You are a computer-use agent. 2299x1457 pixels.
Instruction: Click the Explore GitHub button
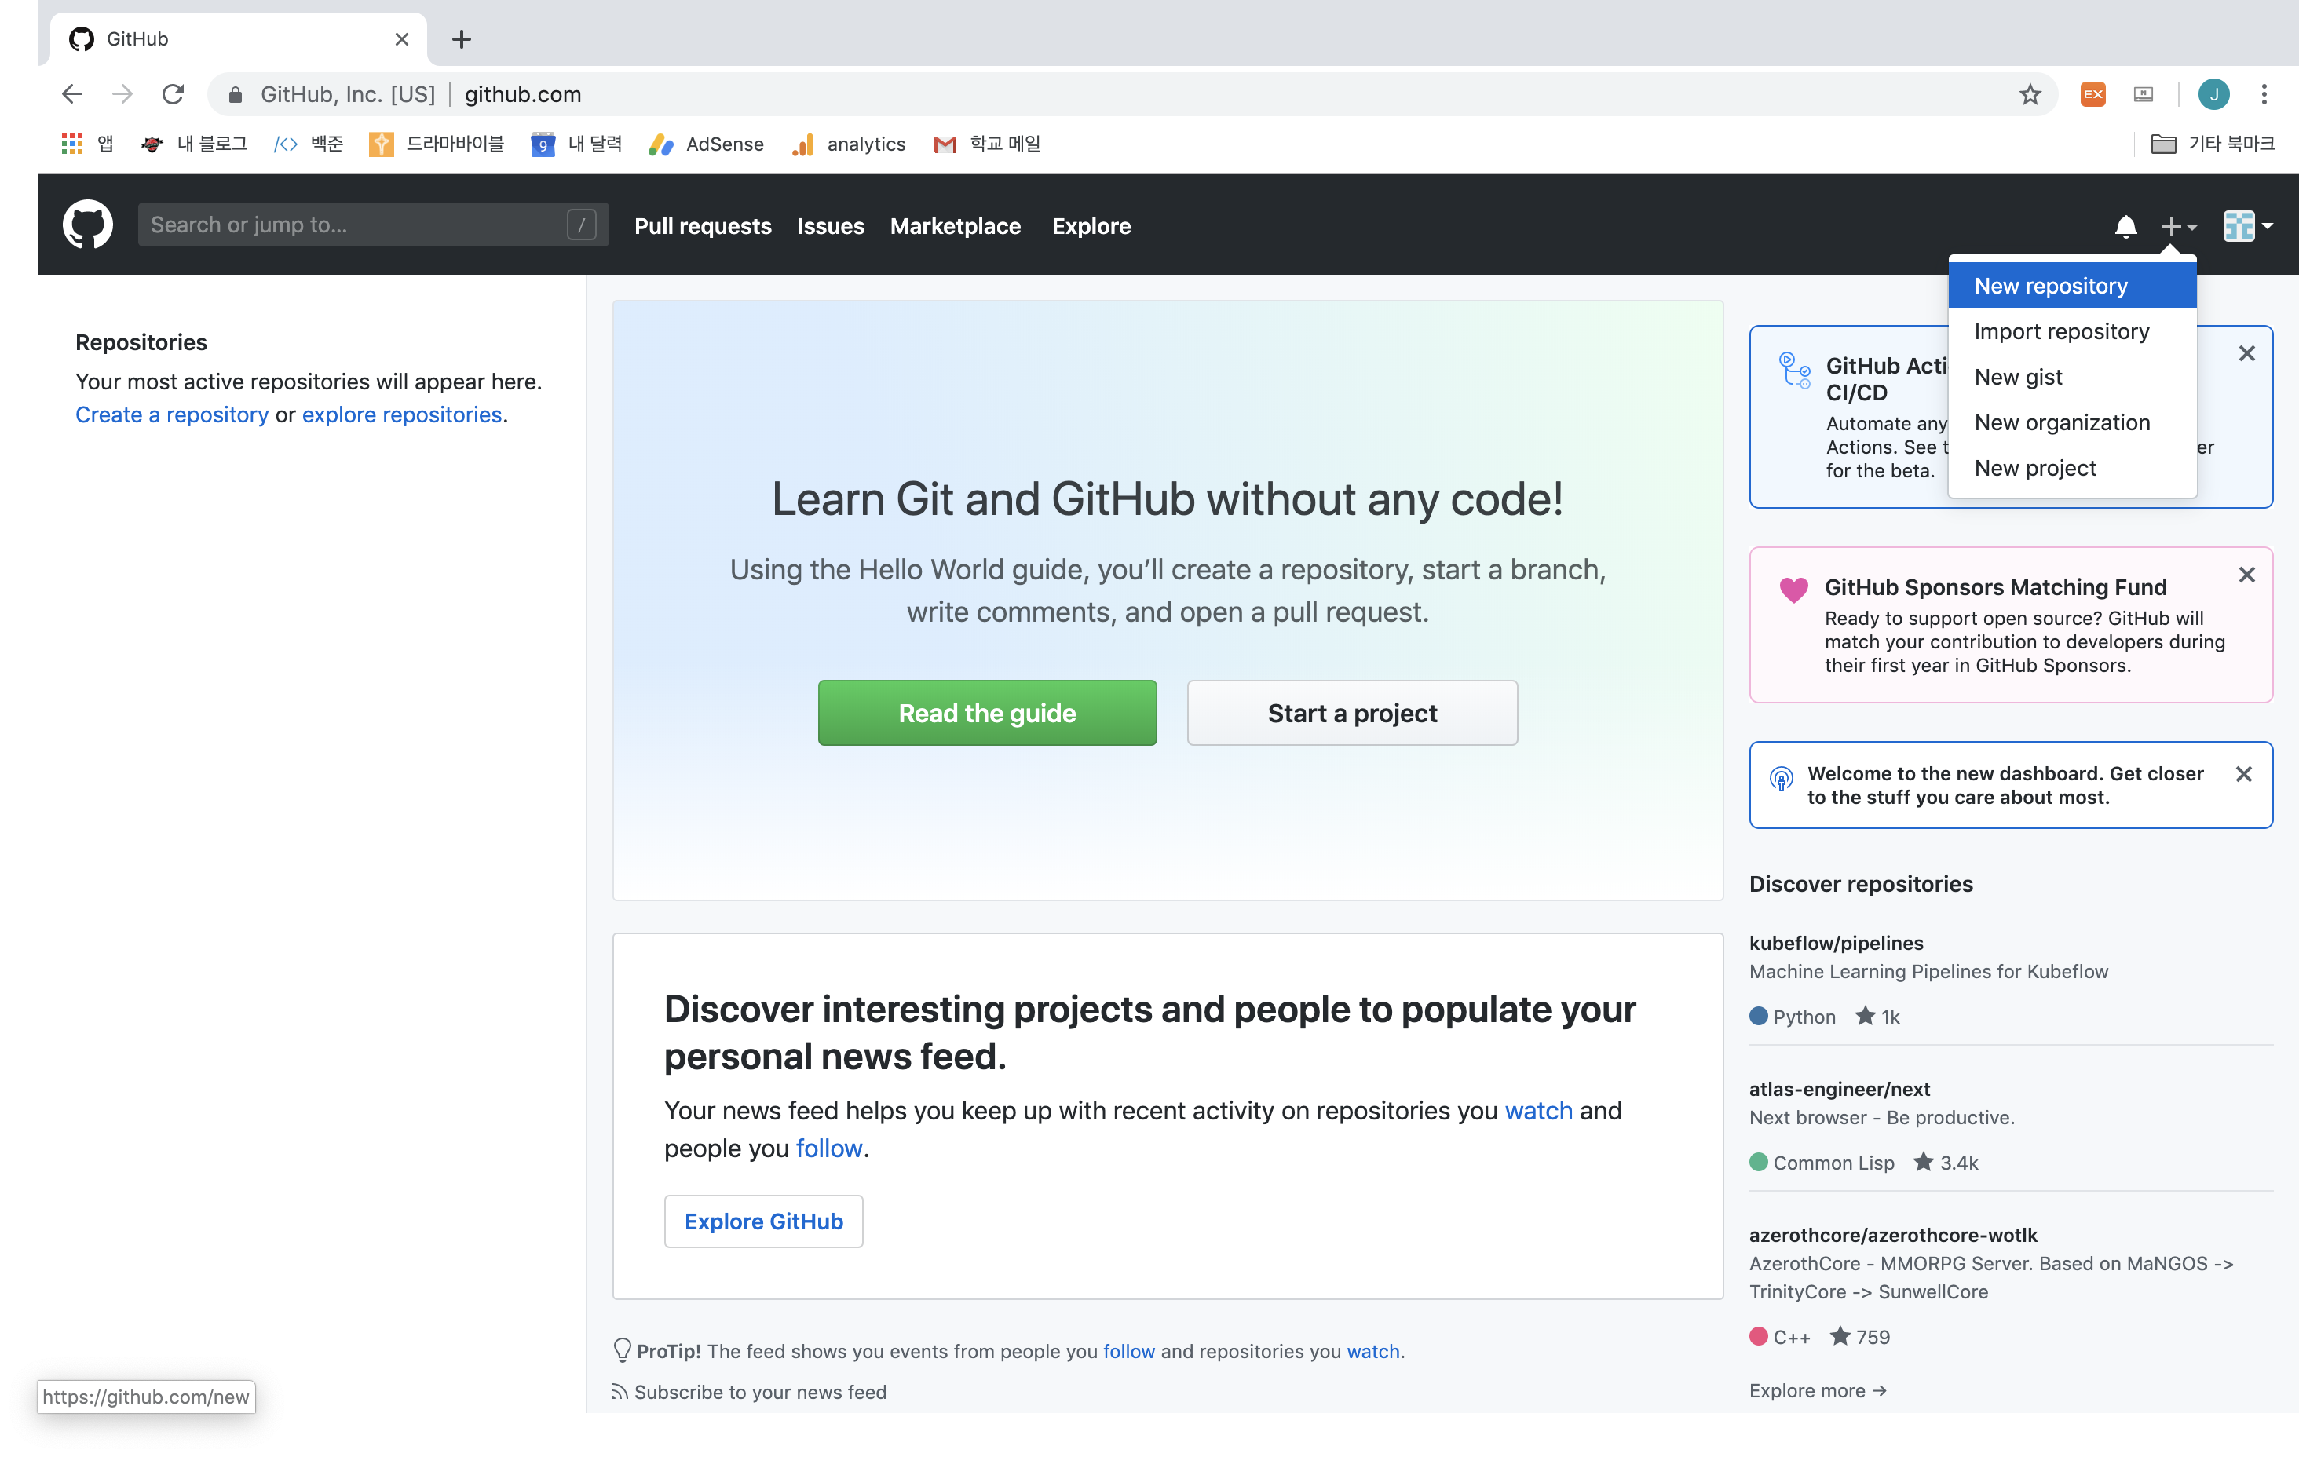pyautogui.click(x=764, y=1221)
